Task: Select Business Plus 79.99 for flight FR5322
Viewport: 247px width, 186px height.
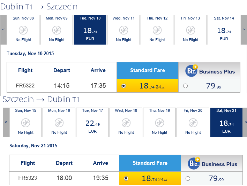Action: (185, 86)
